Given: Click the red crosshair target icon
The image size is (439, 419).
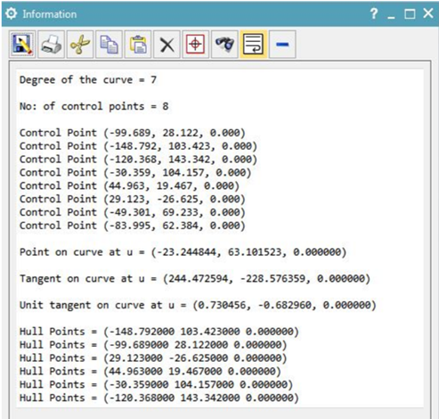Looking at the screenshot, I should click(x=196, y=45).
